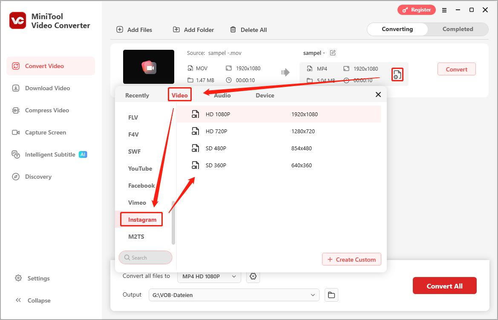Open the Output path dropdown

234,295
